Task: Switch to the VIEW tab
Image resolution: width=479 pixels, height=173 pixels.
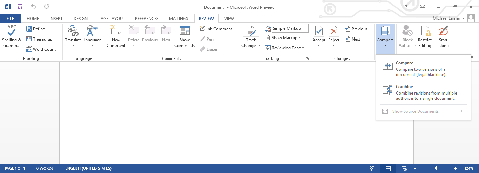Action: tap(229, 19)
